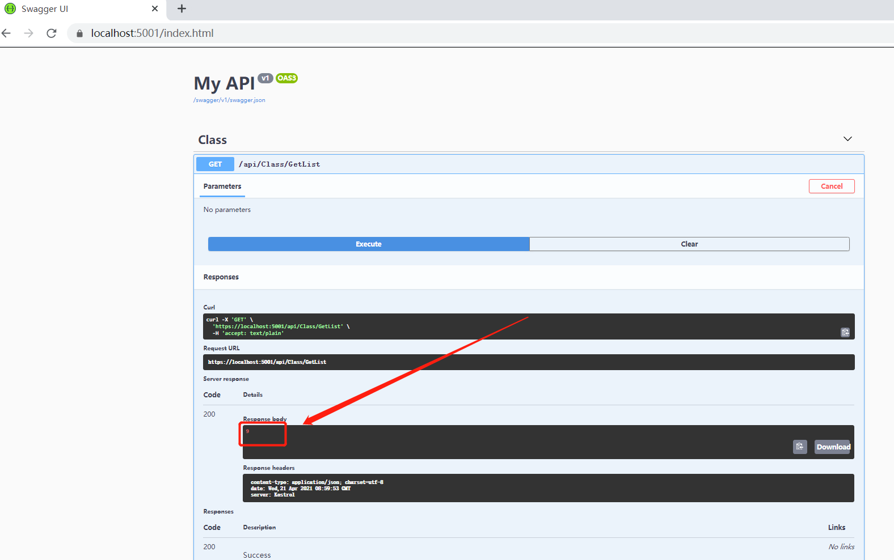Go back using browser back arrow
This screenshot has height=560, width=894.
pyautogui.click(x=7, y=33)
